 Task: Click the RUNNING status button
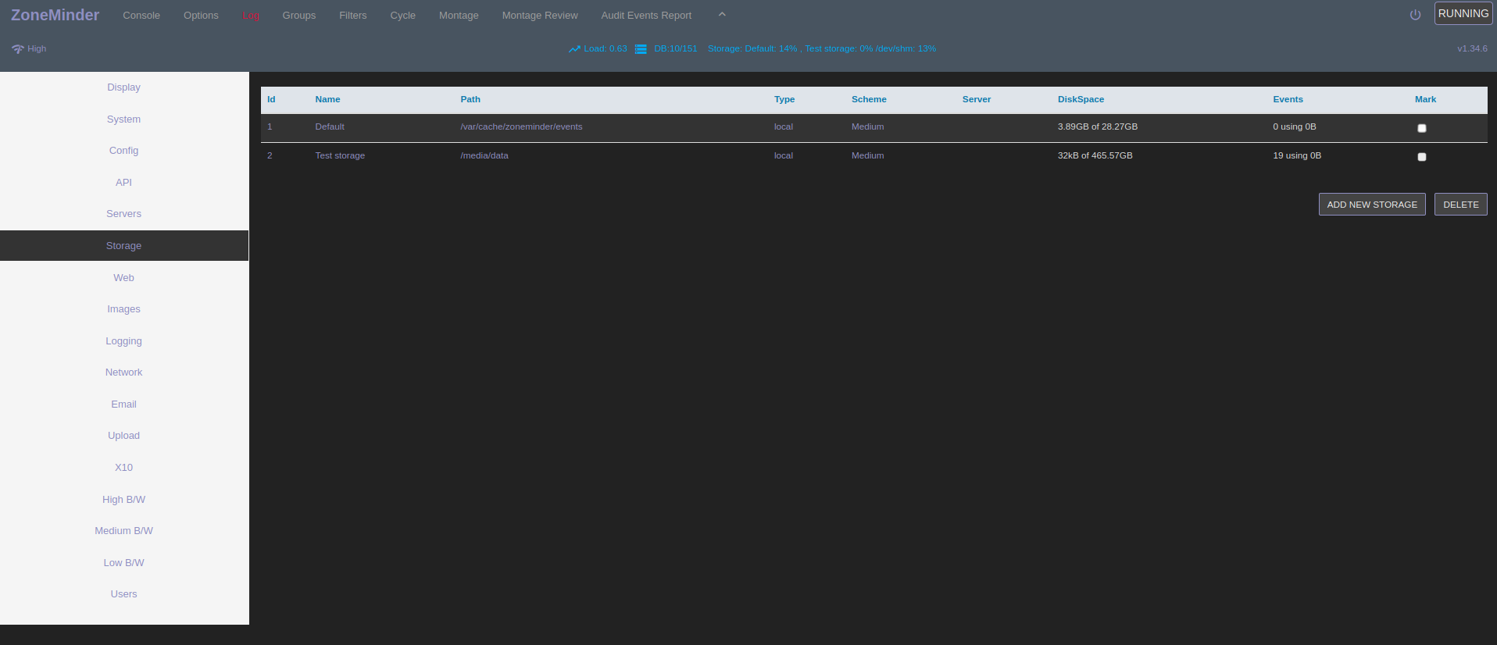coord(1463,13)
